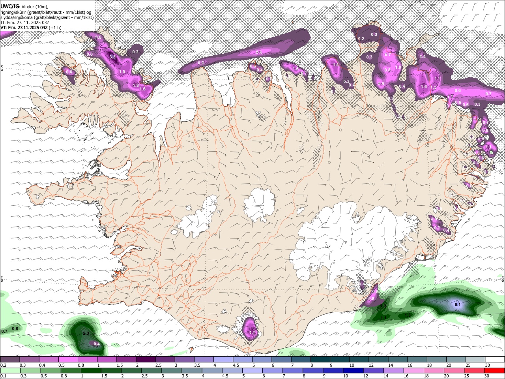
Task: Click the rain legend swatch between 2 and 2.5
Action: (131, 370)
